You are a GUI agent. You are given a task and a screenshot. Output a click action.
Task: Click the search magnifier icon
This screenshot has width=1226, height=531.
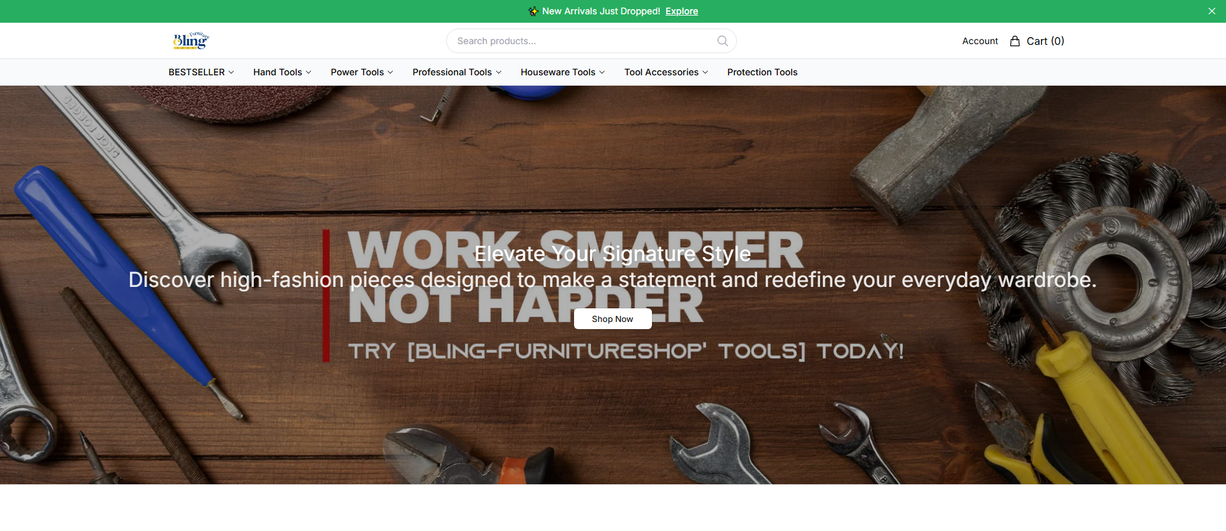point(722,41)
